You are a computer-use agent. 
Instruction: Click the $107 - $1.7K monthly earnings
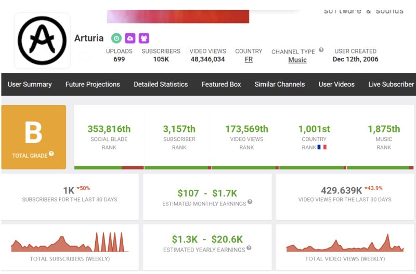click(x=207, y=193)
